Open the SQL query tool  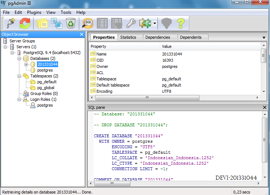point(88,23)
